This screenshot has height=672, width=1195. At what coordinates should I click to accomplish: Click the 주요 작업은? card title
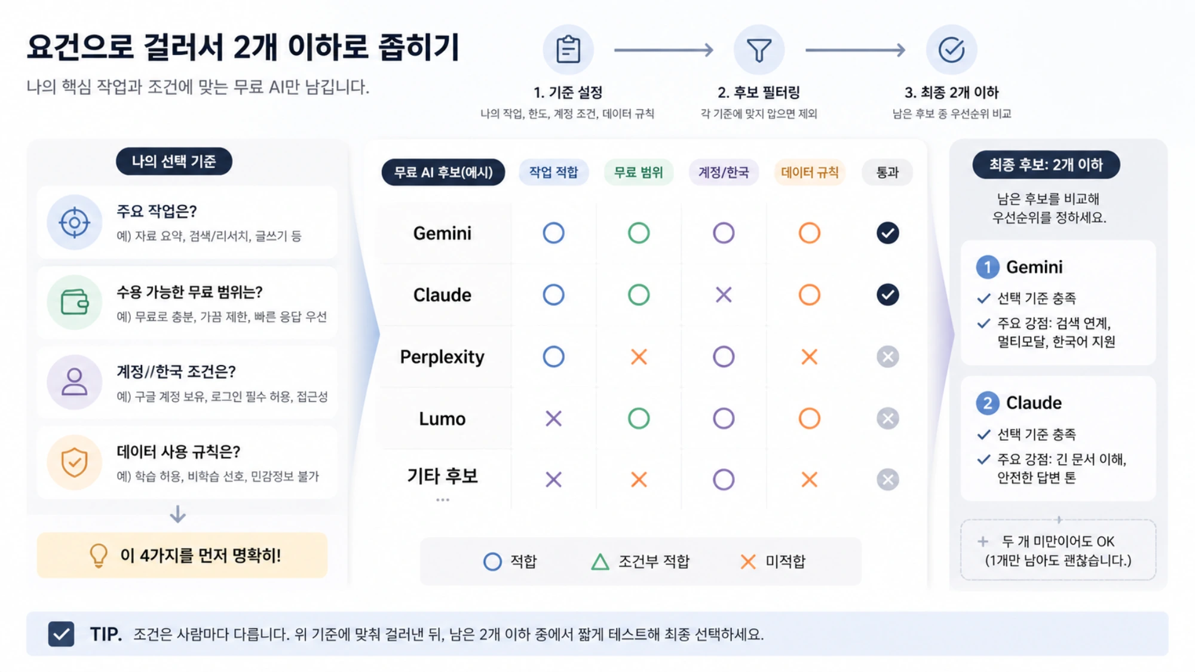157,211
